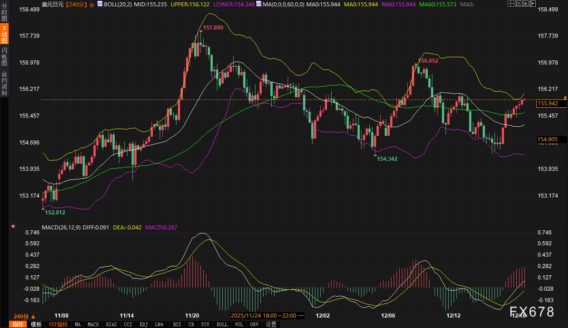This screenshot has width=568, height=328.
Task: Switch to the 模板 tab
Action: (36, 324)
